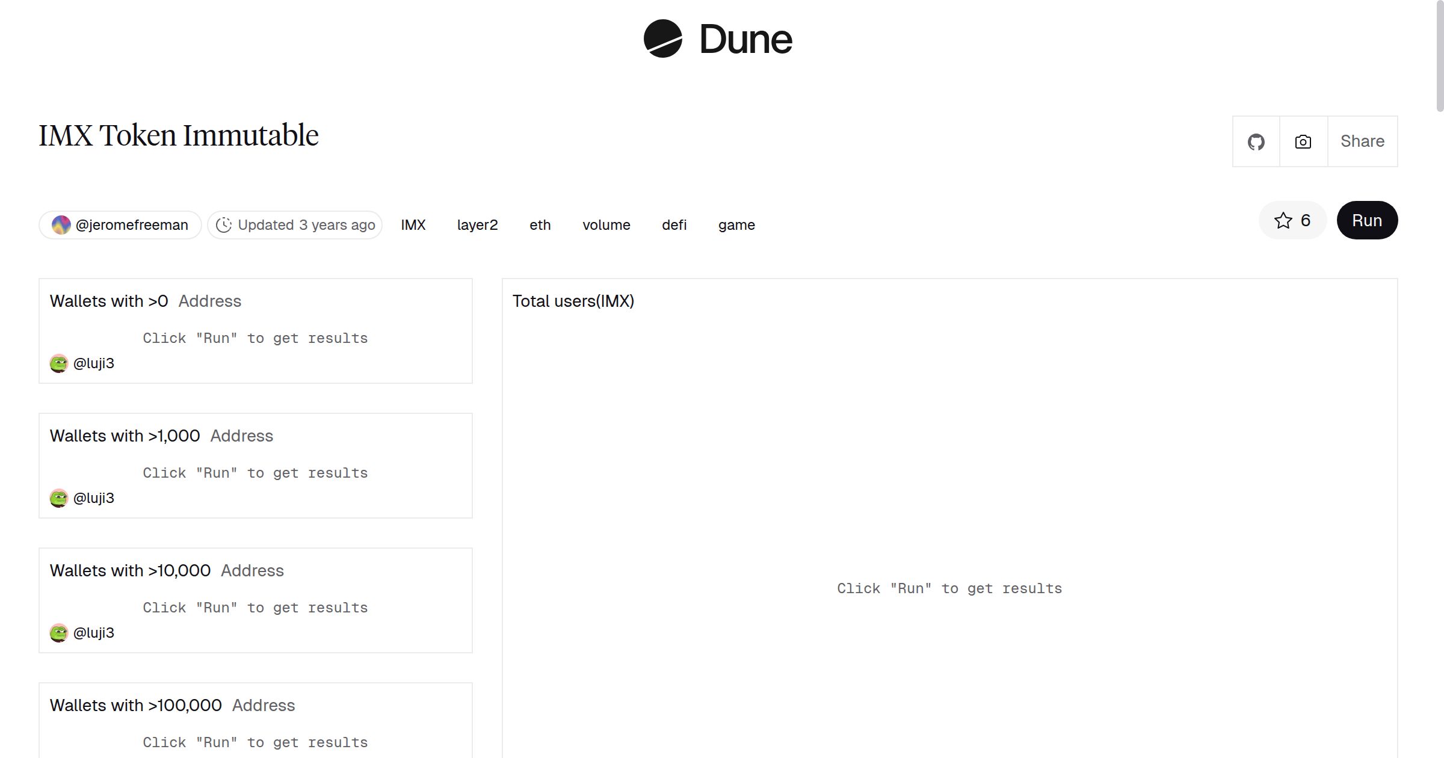The image size is (1444, 758).
Task: Open Total users(IMX) chart title
Action: pos(573,301)
